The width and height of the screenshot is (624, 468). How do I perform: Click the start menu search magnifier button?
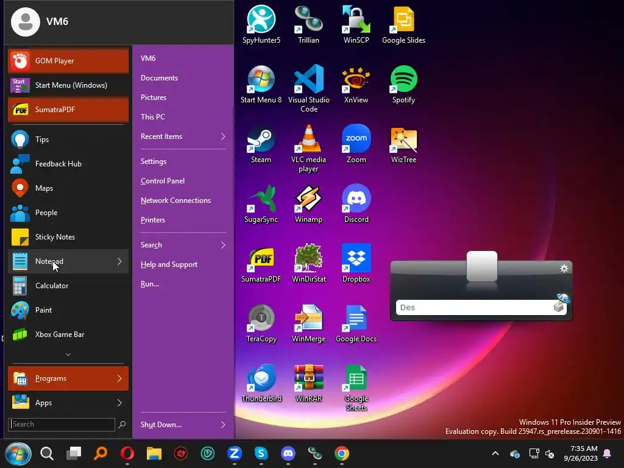(x=122, y=424)
